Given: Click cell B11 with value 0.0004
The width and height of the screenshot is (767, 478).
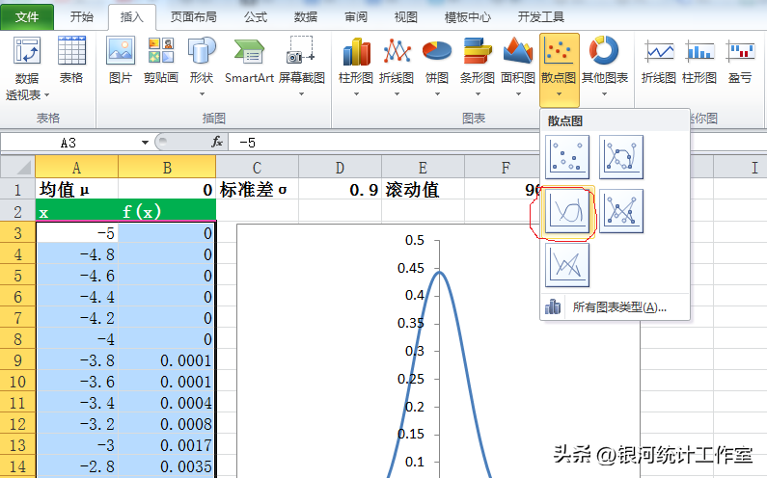Looking at the screenshot, I should 167,403.
